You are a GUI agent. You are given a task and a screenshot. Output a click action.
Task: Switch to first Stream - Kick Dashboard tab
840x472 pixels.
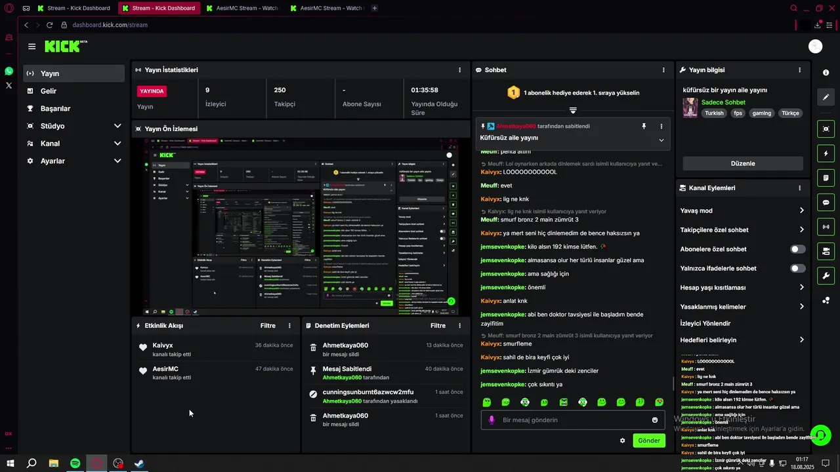(74, 8)
